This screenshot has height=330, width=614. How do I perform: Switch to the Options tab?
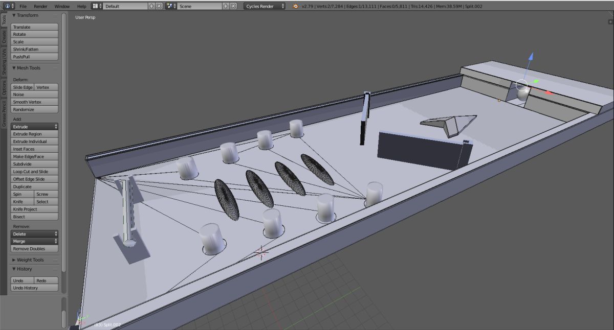(4, 88)
